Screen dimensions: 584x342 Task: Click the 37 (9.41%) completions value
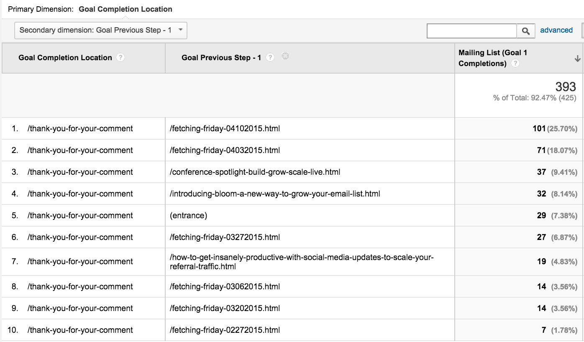pyautogui.click(x=557, y=172)
